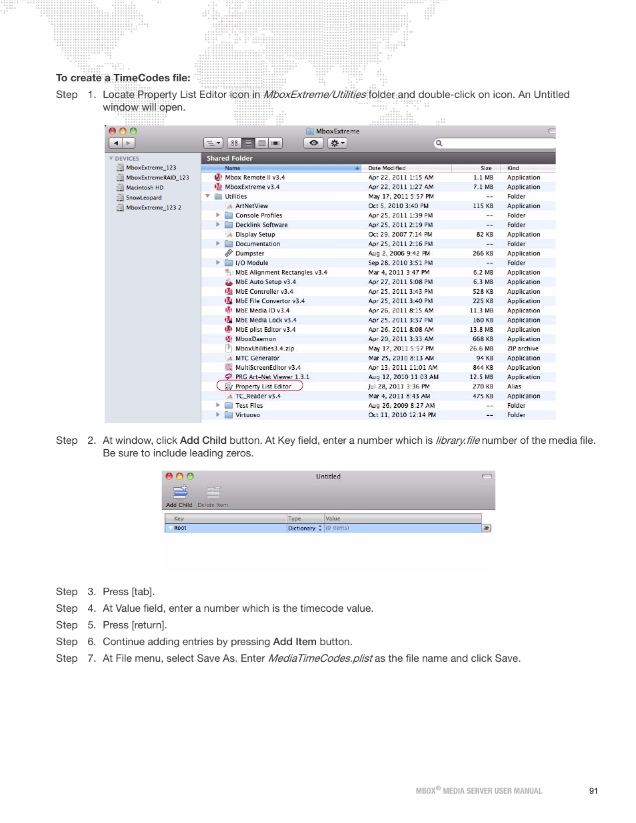Open the Dictionary type dropdown for Root
The image size is (636, 823).
(305, 528)
